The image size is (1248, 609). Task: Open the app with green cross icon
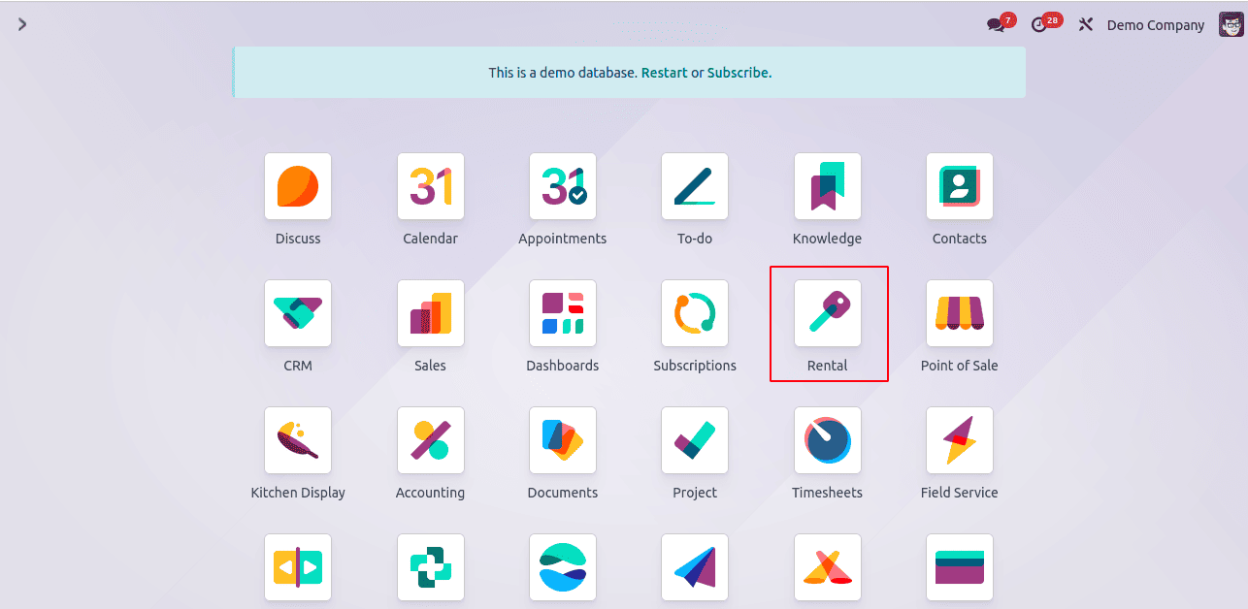click(x=430, y=567)
